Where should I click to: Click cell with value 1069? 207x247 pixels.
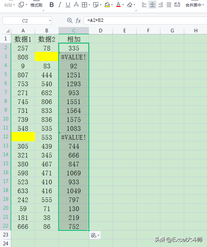pos(74,173)
